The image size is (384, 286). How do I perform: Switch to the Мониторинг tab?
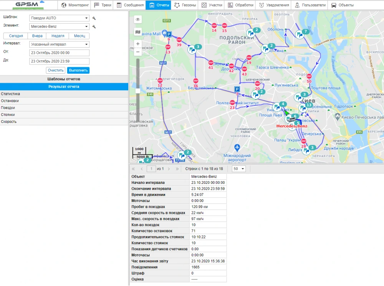tap(75, 5)
